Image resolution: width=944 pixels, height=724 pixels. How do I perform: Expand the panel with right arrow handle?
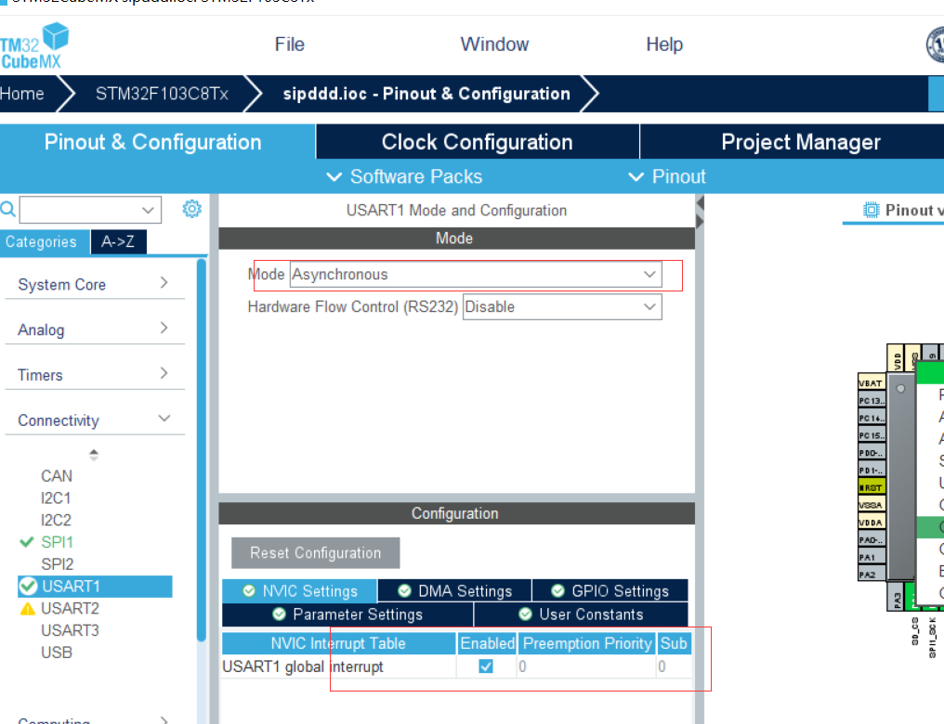pyautogui.click(x=700, y=222)
